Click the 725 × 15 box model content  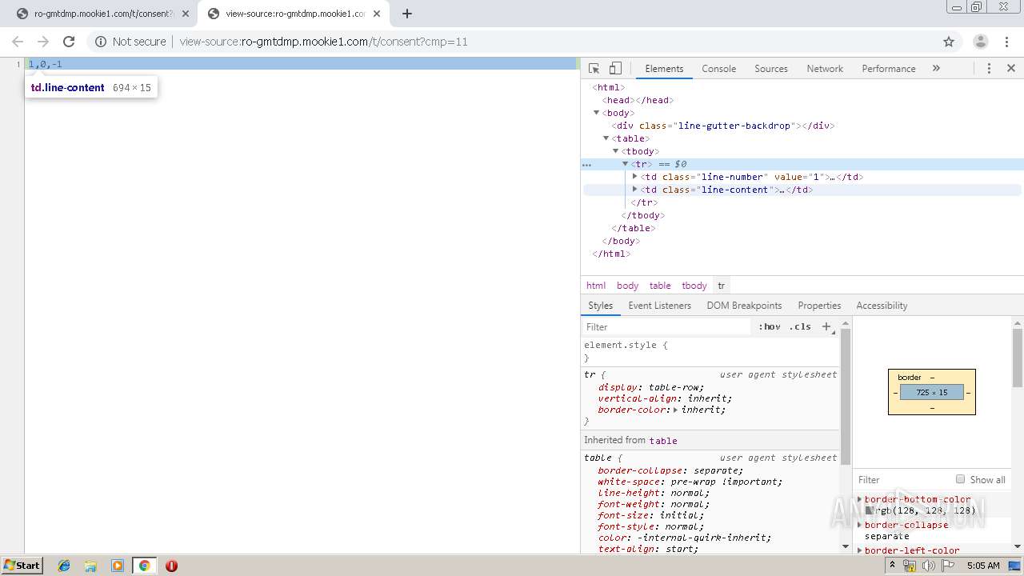click(932, 393)
